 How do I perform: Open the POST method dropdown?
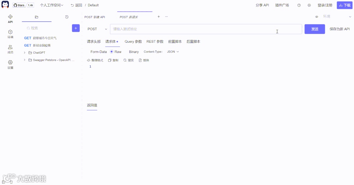(x=97, y=29)
